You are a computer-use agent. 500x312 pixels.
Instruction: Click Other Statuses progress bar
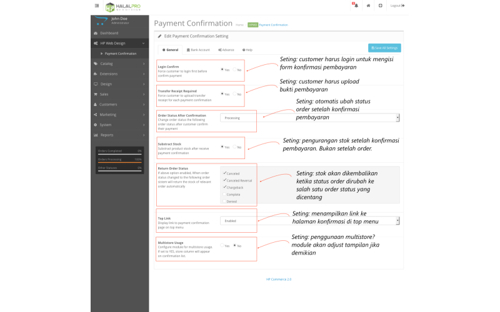[119, 171]
